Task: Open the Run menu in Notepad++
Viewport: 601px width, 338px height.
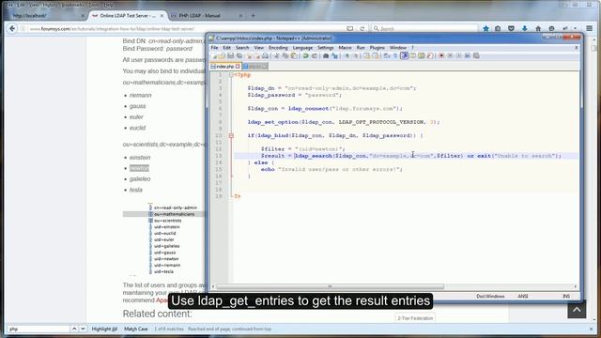Action: [x=361, y=48]
